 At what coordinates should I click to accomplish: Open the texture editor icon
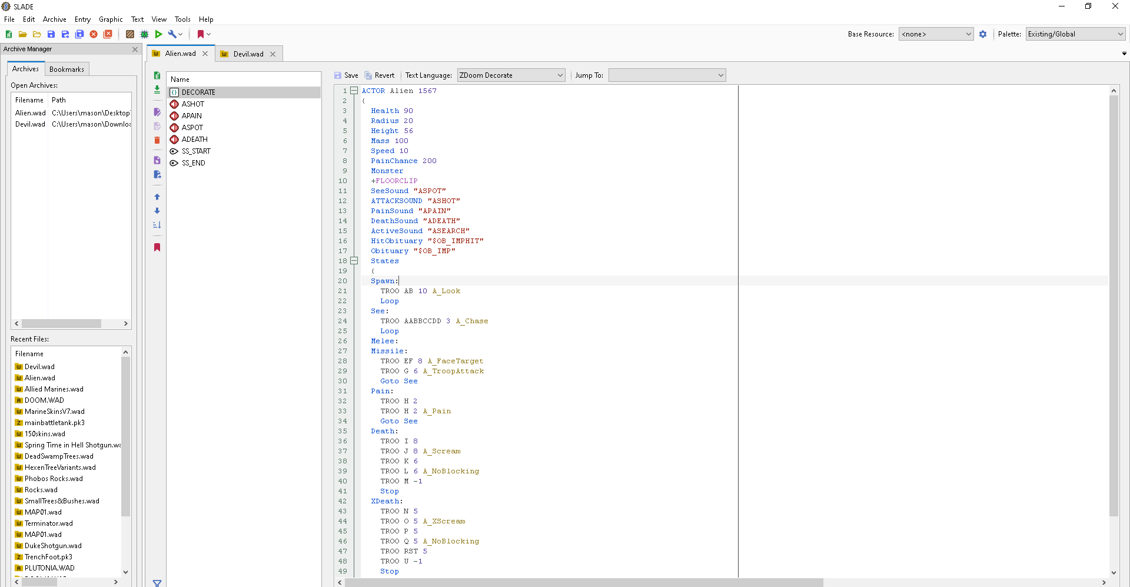coord(130,34)
